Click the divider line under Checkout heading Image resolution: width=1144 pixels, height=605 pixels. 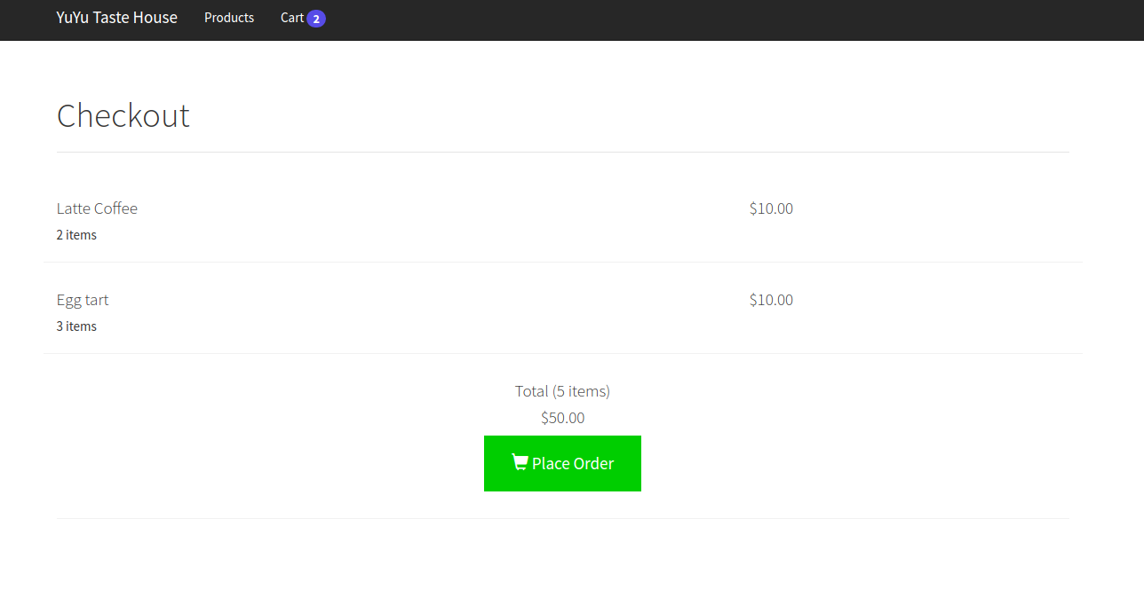click(562, 153)
